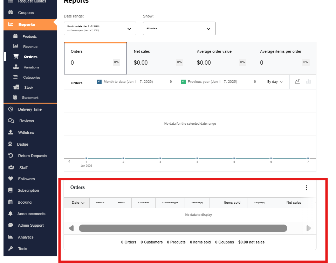The height and width of the screenshot is (263, 336).
Task: Click the Stock icon in the Reports submenu
Action: click(x=16, y=88)
